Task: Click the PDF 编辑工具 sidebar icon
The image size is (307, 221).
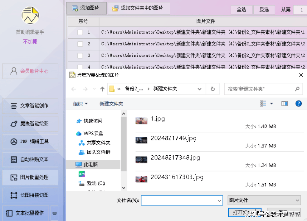Action: coord(15,141)
